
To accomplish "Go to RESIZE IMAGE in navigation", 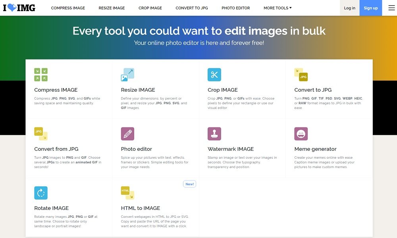I will click(x=112, y=8).
